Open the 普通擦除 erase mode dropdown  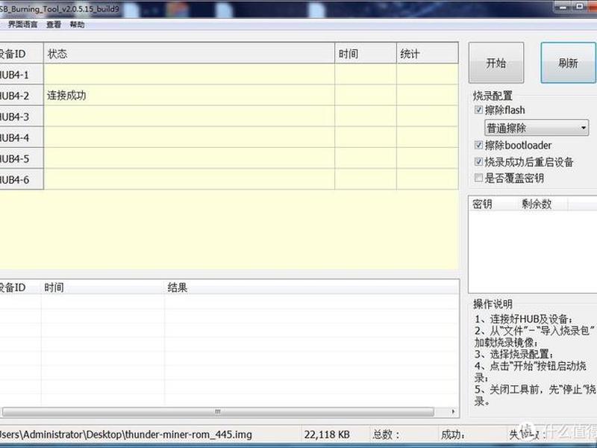537,128
